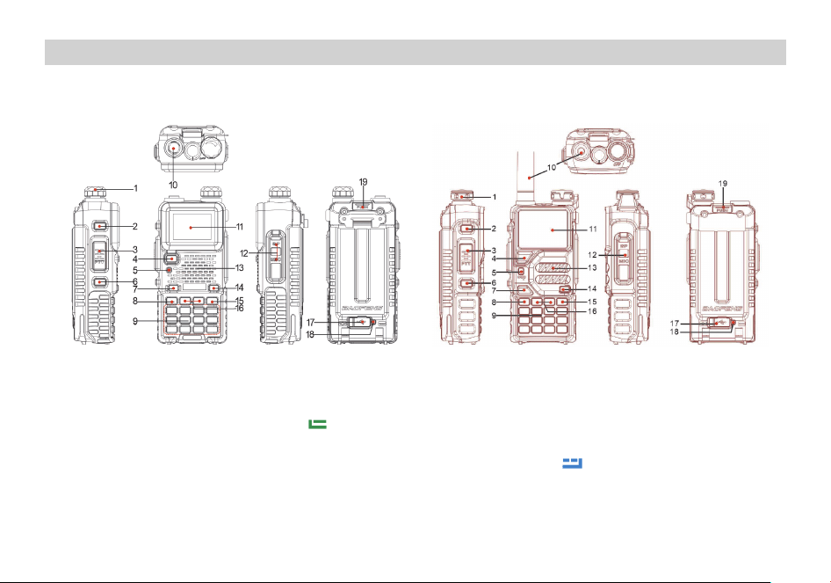This screenshot has height=583, width=831.
Task: Select the USB port marked 17 on red radio
Action: tap(719, 322)
